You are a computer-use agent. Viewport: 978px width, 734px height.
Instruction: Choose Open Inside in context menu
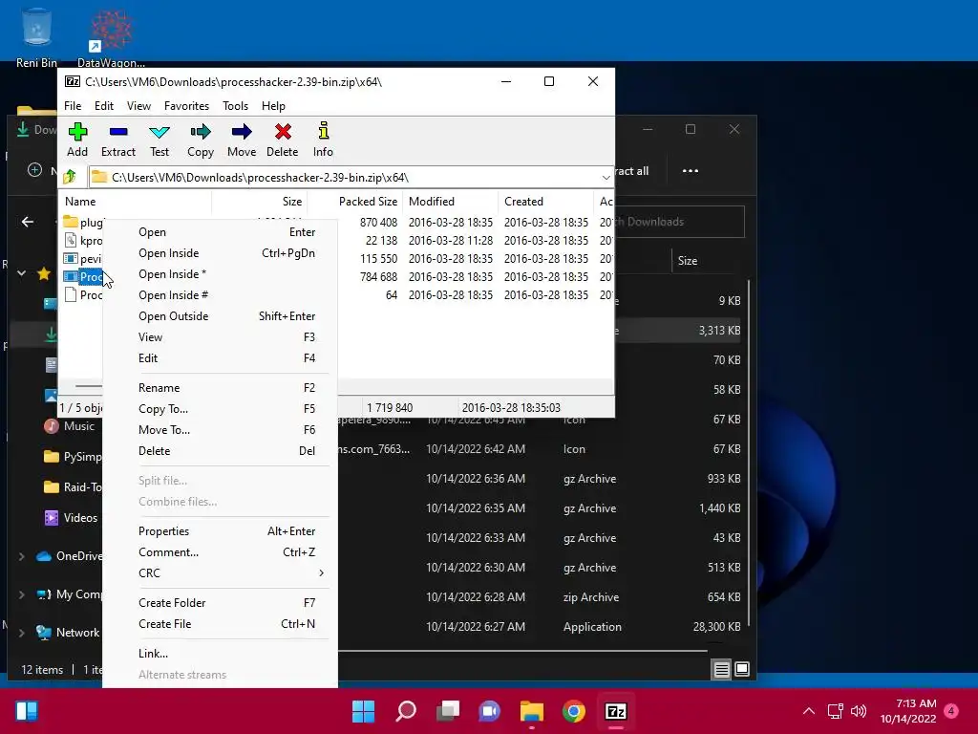click(x=221, y=253)
